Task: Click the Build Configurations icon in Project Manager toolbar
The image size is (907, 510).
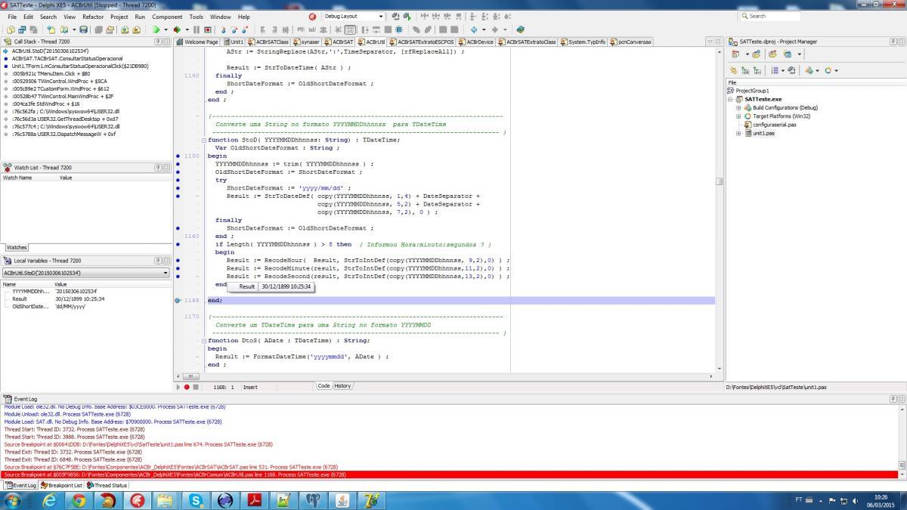Action: (809, 70)
